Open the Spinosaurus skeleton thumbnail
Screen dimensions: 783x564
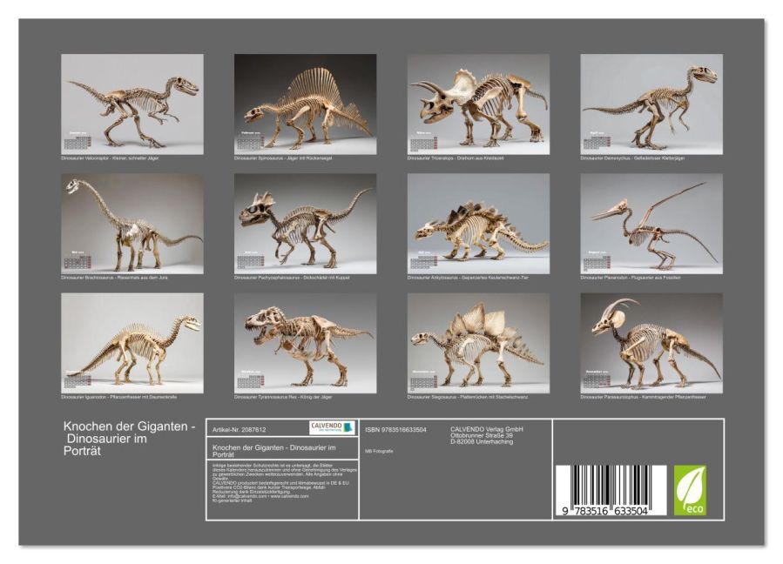pyautogui.click(x=305, y=104)
